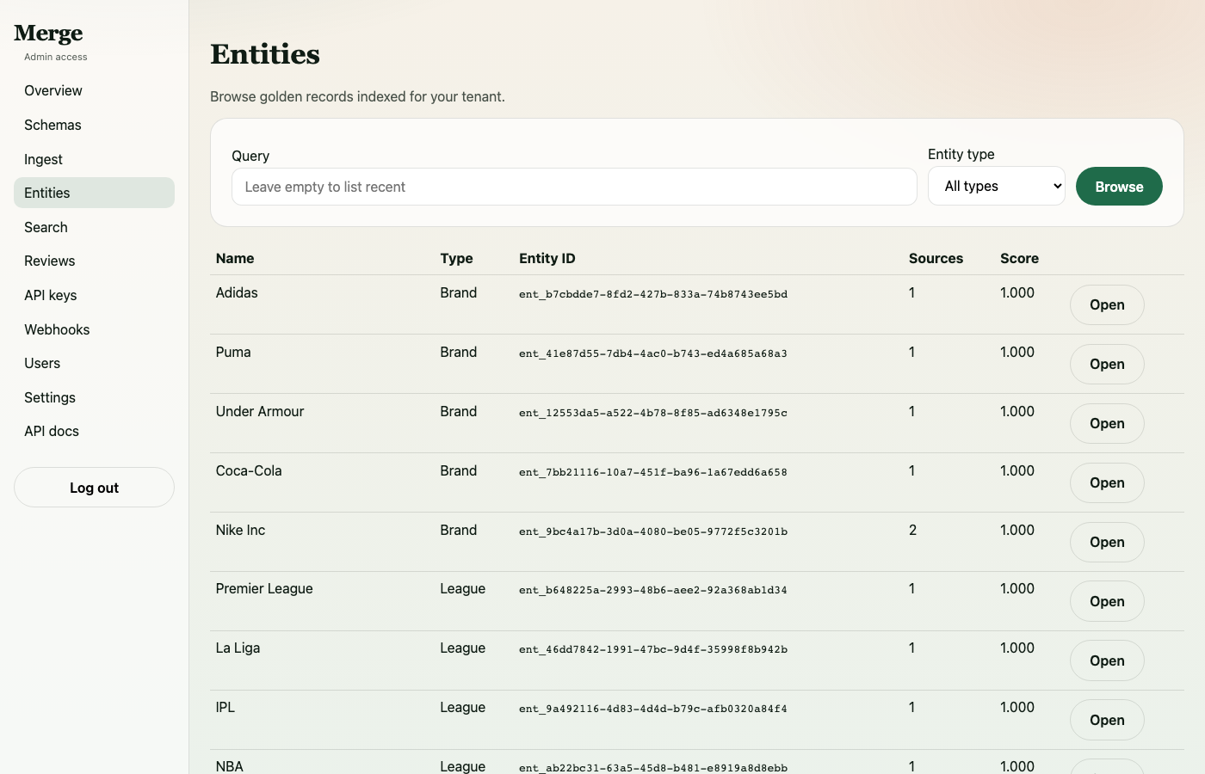Select entity ID ent_b648225a for Premier League

(x=653, y=590)
